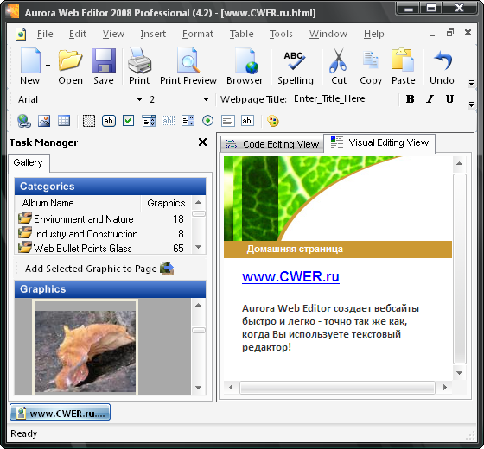This screenshot has height=449, width=484.
Task: Click Categories list scroll down arrow
Action: tap(199, 247)
